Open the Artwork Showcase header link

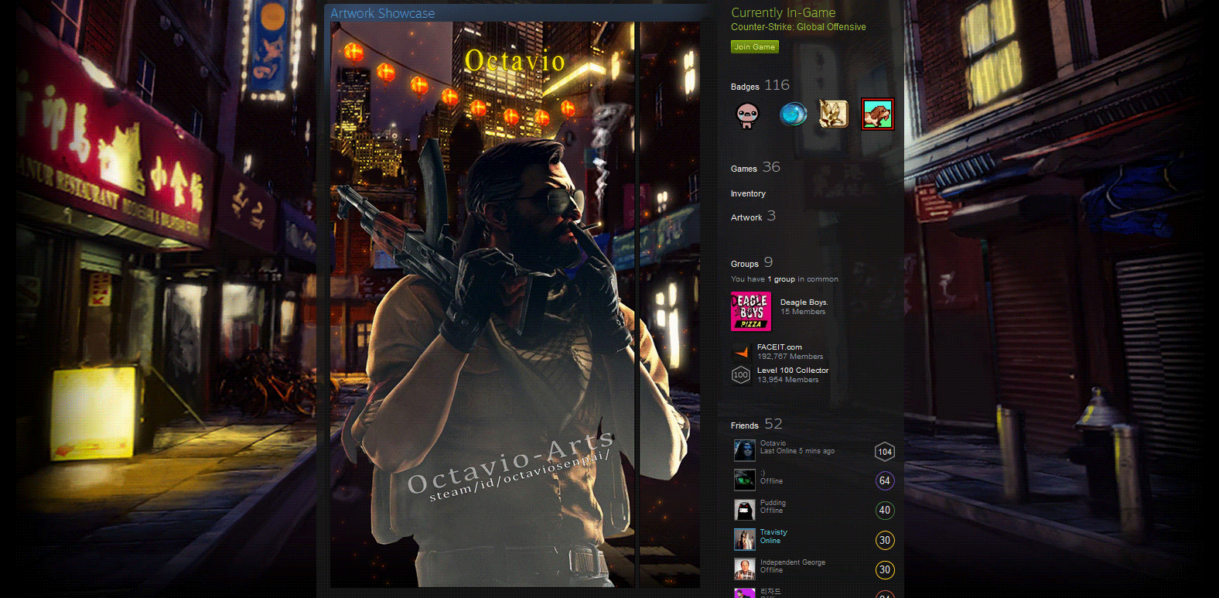382,13
